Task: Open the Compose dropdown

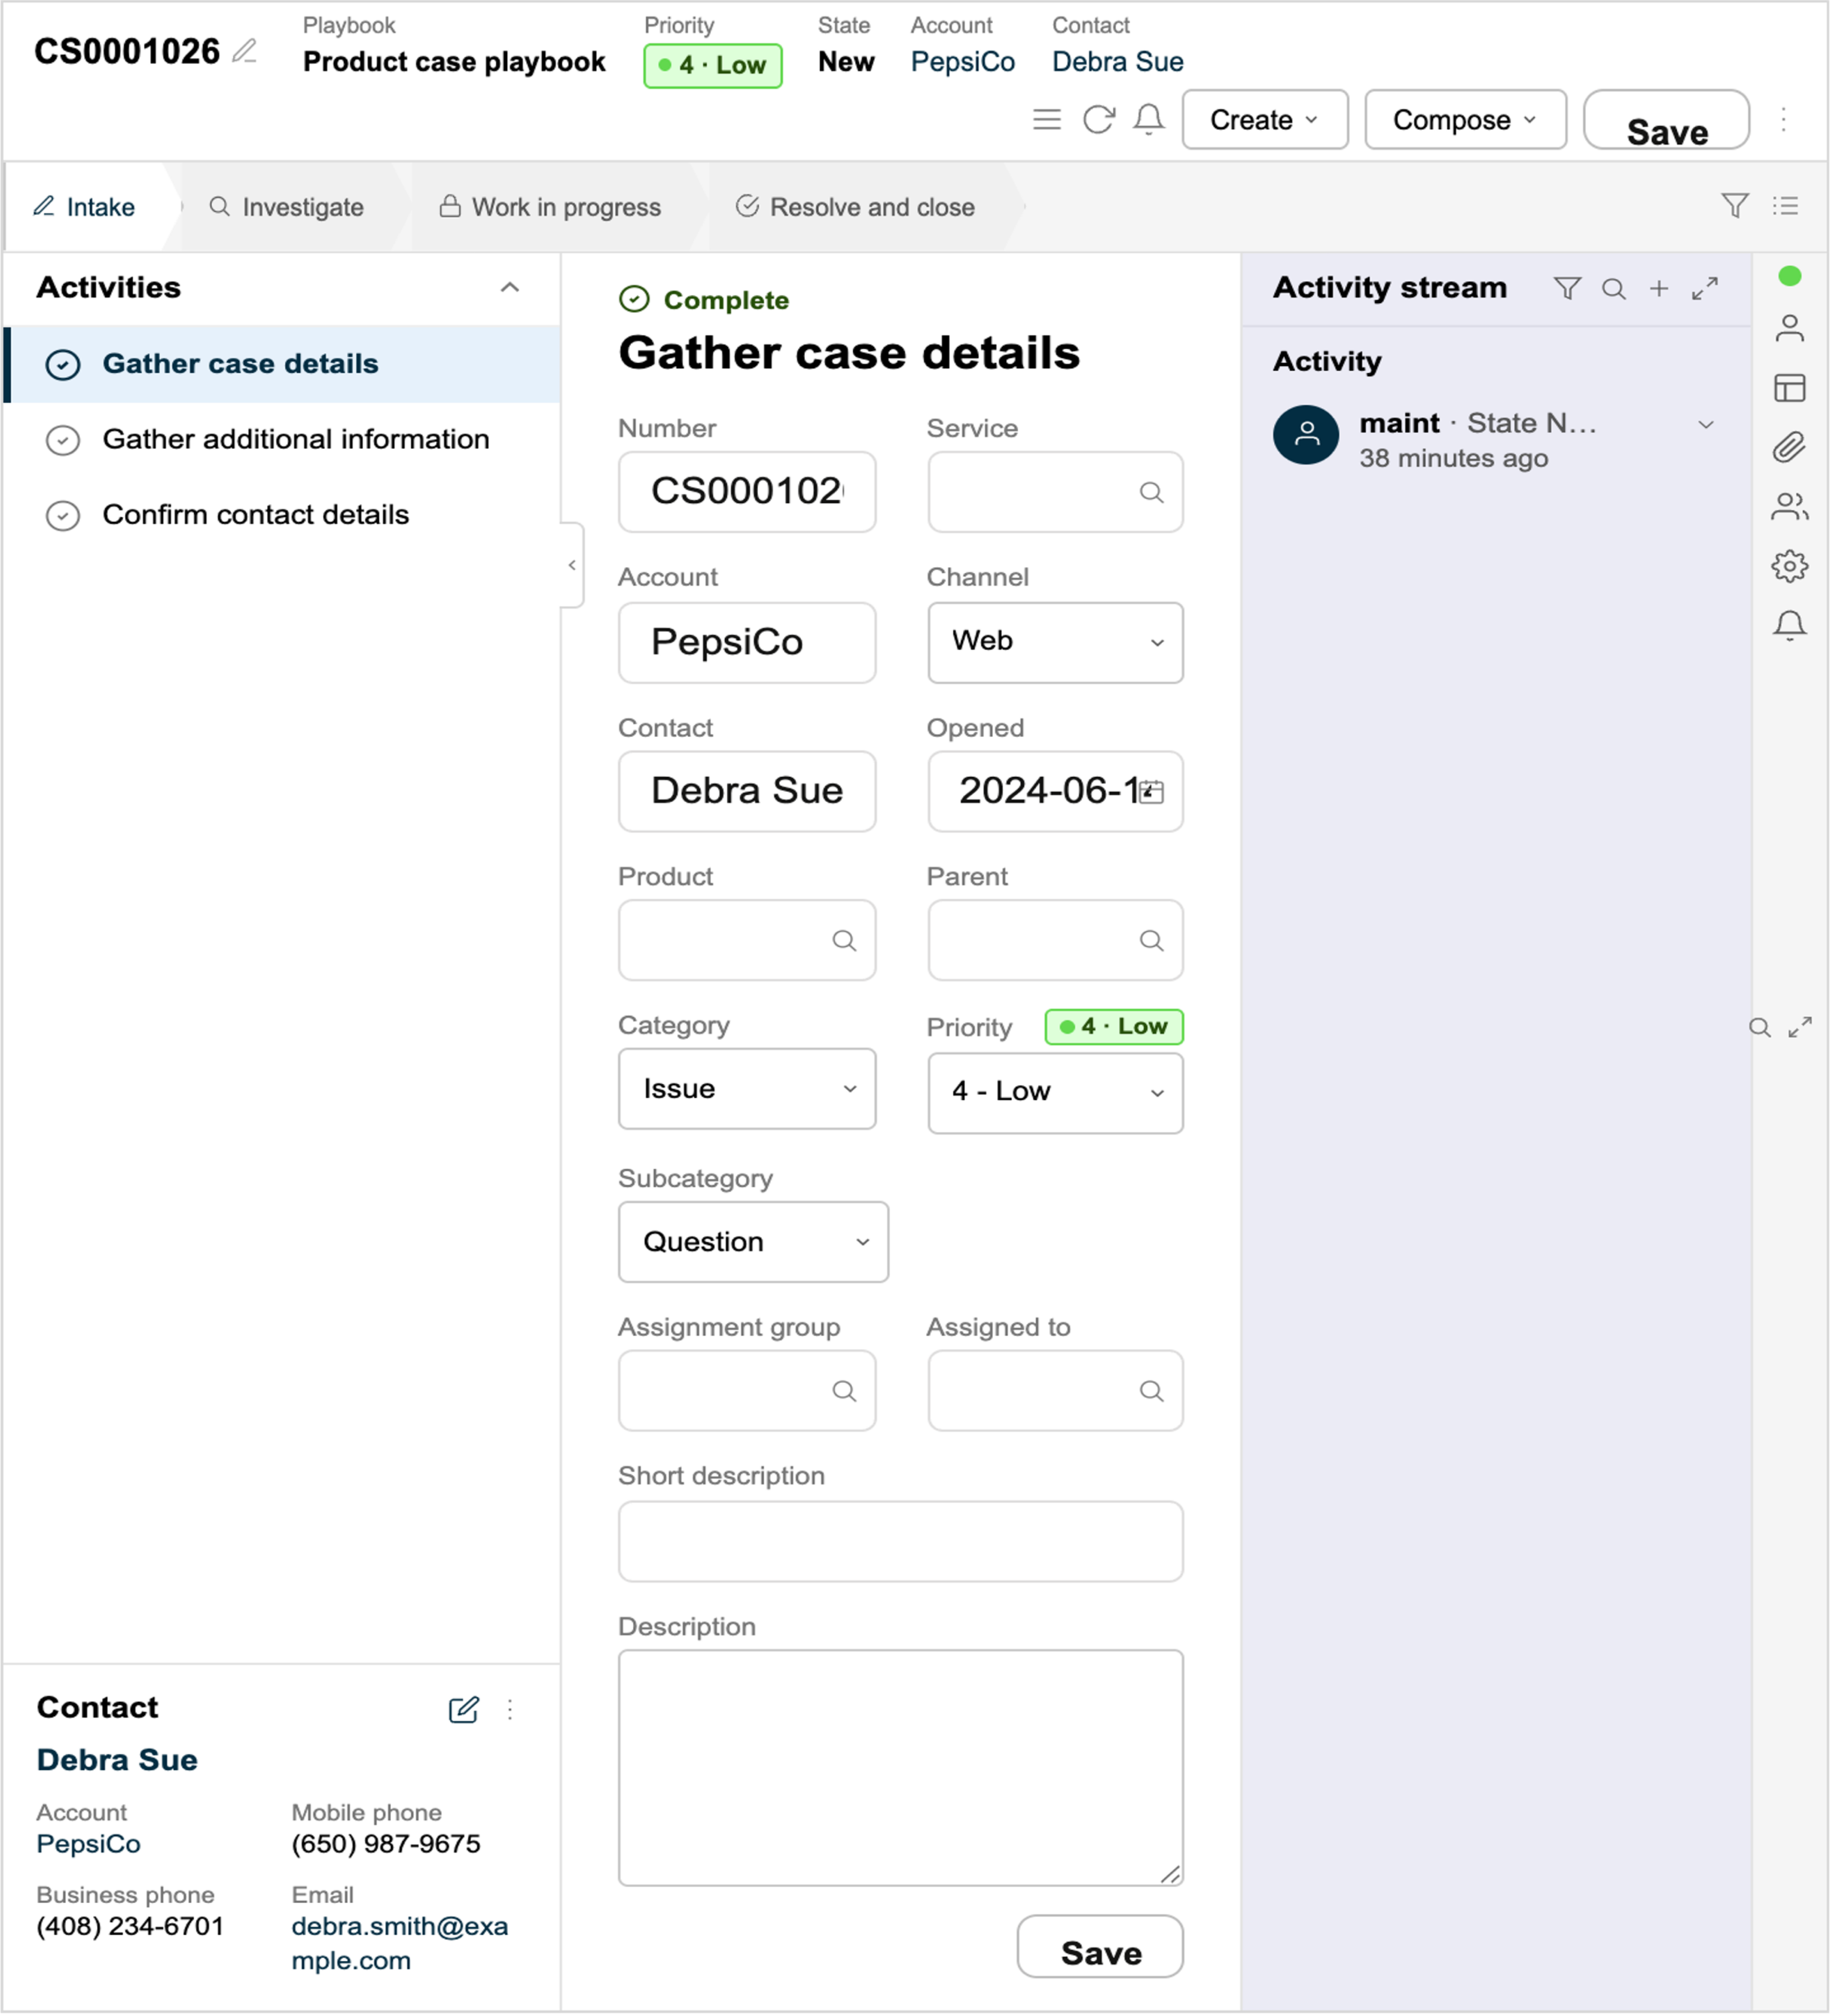Action: point(1466,120)
